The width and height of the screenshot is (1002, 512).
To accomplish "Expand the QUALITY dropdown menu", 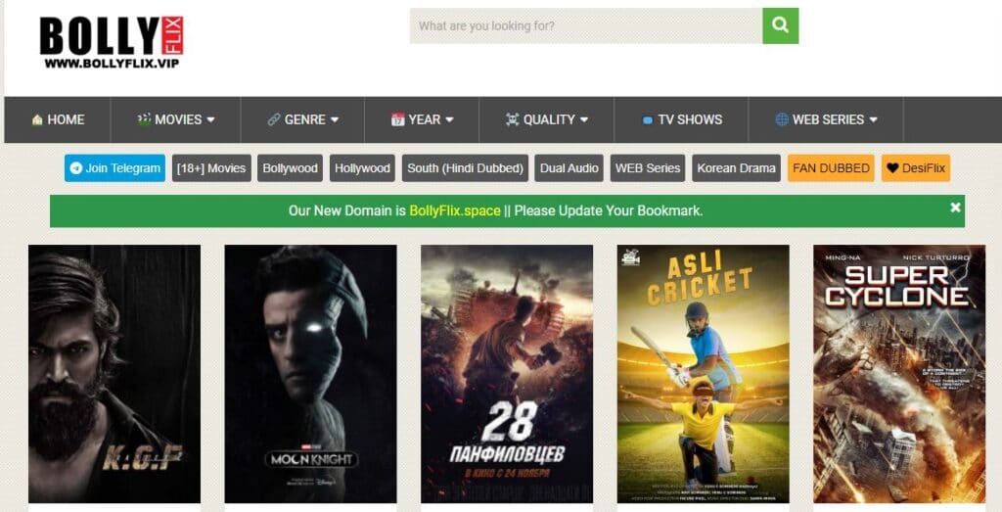I will pos(547,119).
